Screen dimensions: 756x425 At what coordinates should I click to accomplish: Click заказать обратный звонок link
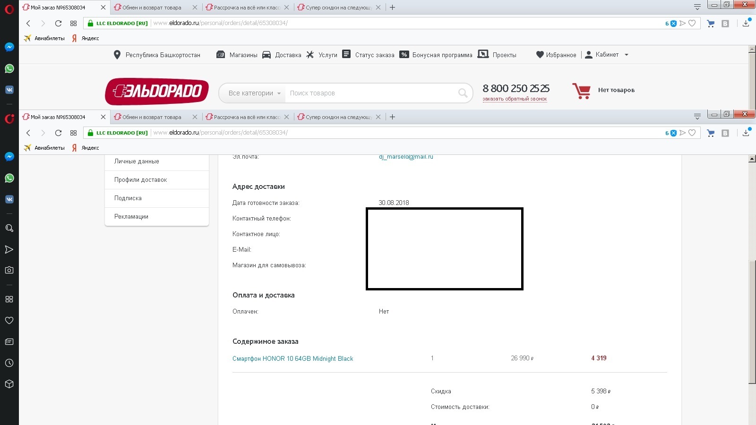tap(515, 99)
